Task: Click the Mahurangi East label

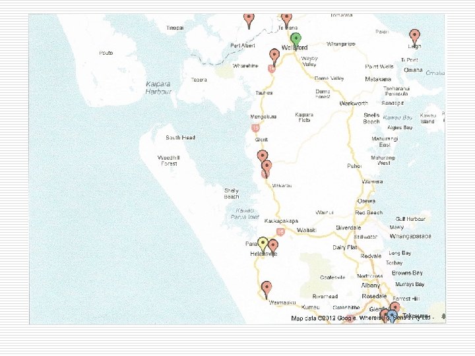Action: (385, 142)
